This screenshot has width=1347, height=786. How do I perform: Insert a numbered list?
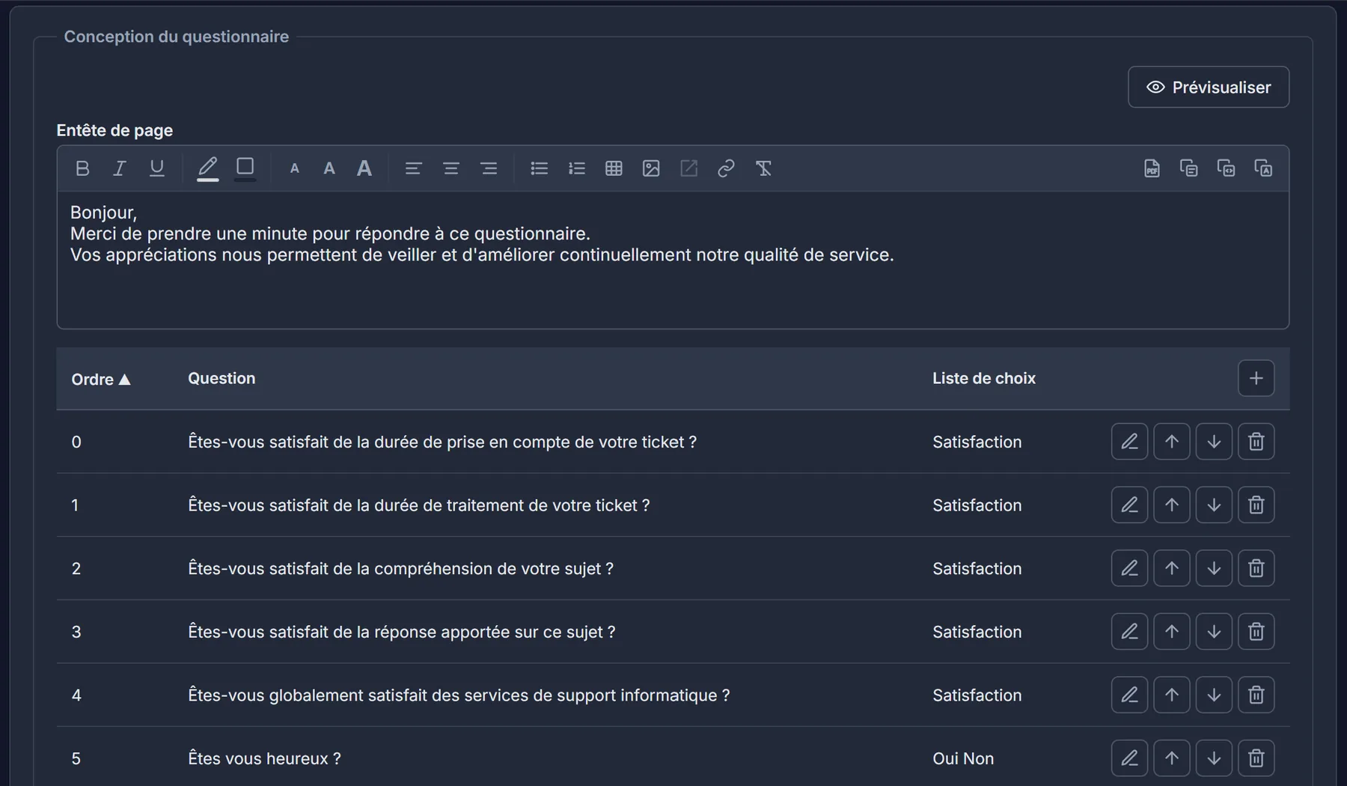576,168
